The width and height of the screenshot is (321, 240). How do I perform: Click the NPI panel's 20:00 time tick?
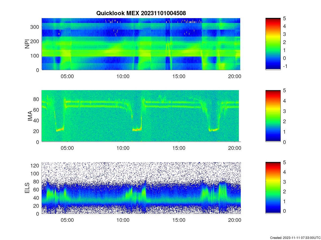coord(235,76)
